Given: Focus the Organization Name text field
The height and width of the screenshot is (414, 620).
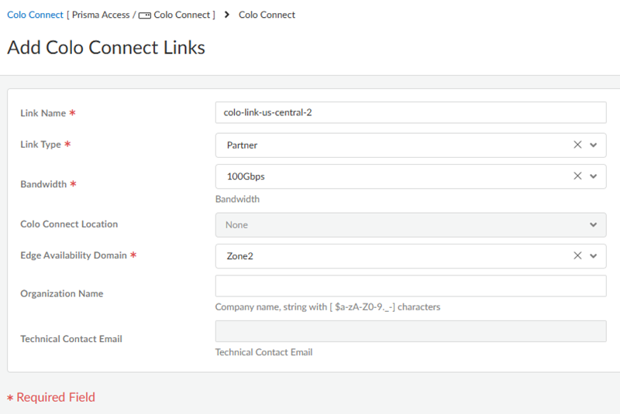Looking at the screenshot, I should [x=411, y=286].
